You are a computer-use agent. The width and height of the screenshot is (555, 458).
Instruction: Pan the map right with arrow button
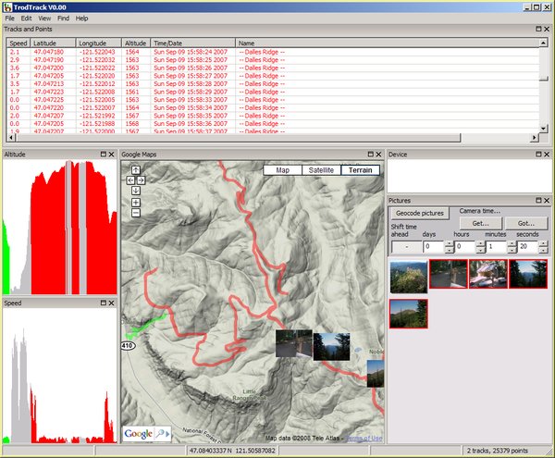[141, 179]
